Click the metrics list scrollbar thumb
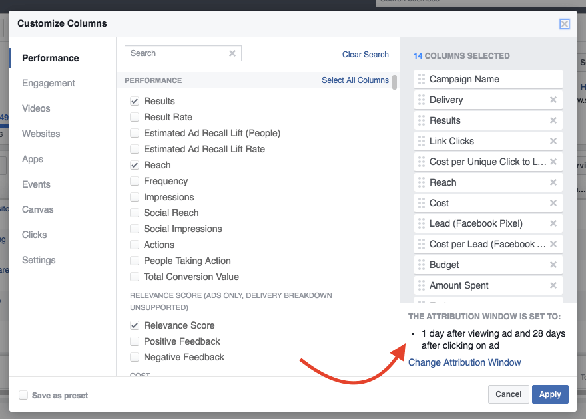Viewport: 586px width, 419px height. click(394, 82)
